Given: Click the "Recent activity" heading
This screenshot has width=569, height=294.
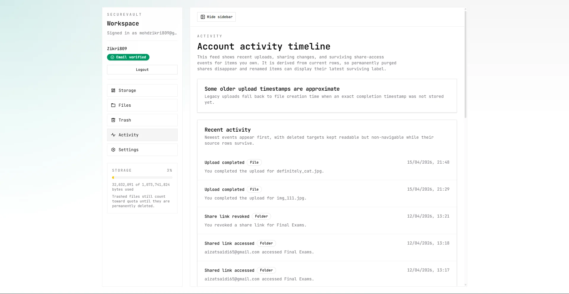Looking at the screenshot, I should 228,130.
